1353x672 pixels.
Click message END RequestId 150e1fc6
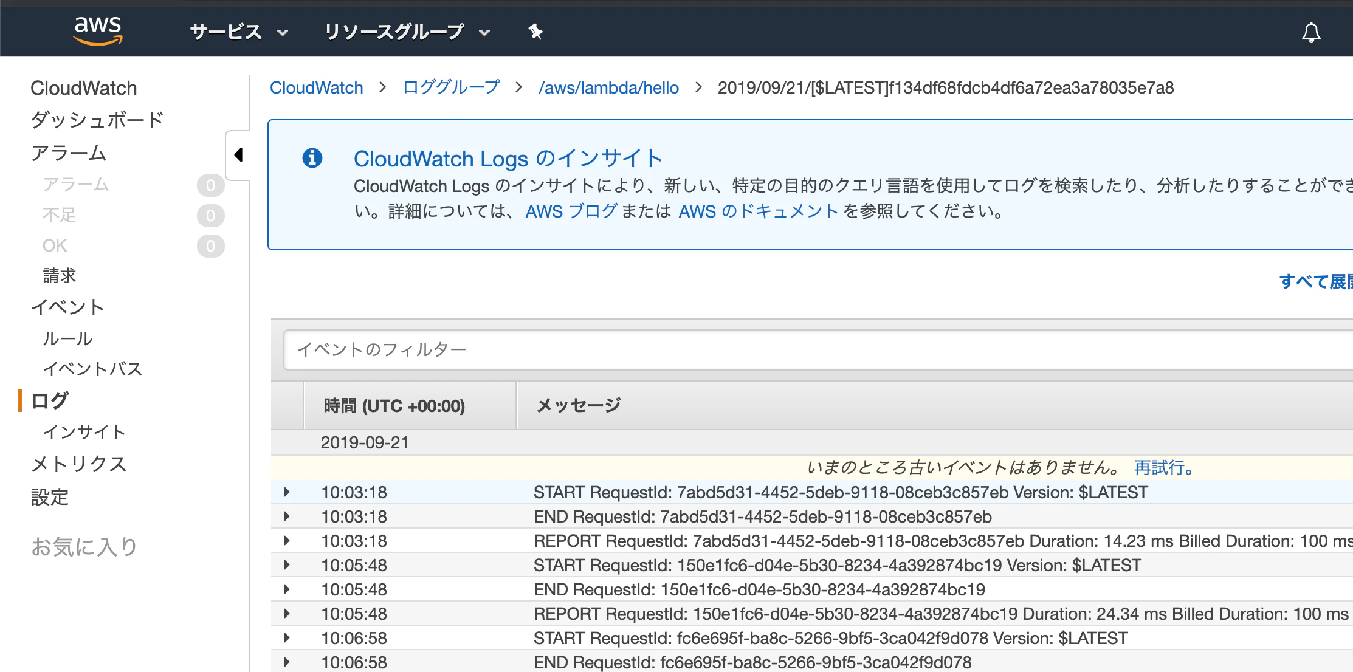[x=759, y=589]
